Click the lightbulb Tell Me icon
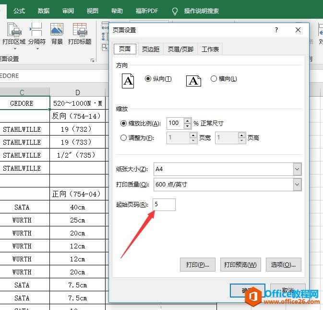The width and height of the screenshot is (323, 310). click(175, 11)
